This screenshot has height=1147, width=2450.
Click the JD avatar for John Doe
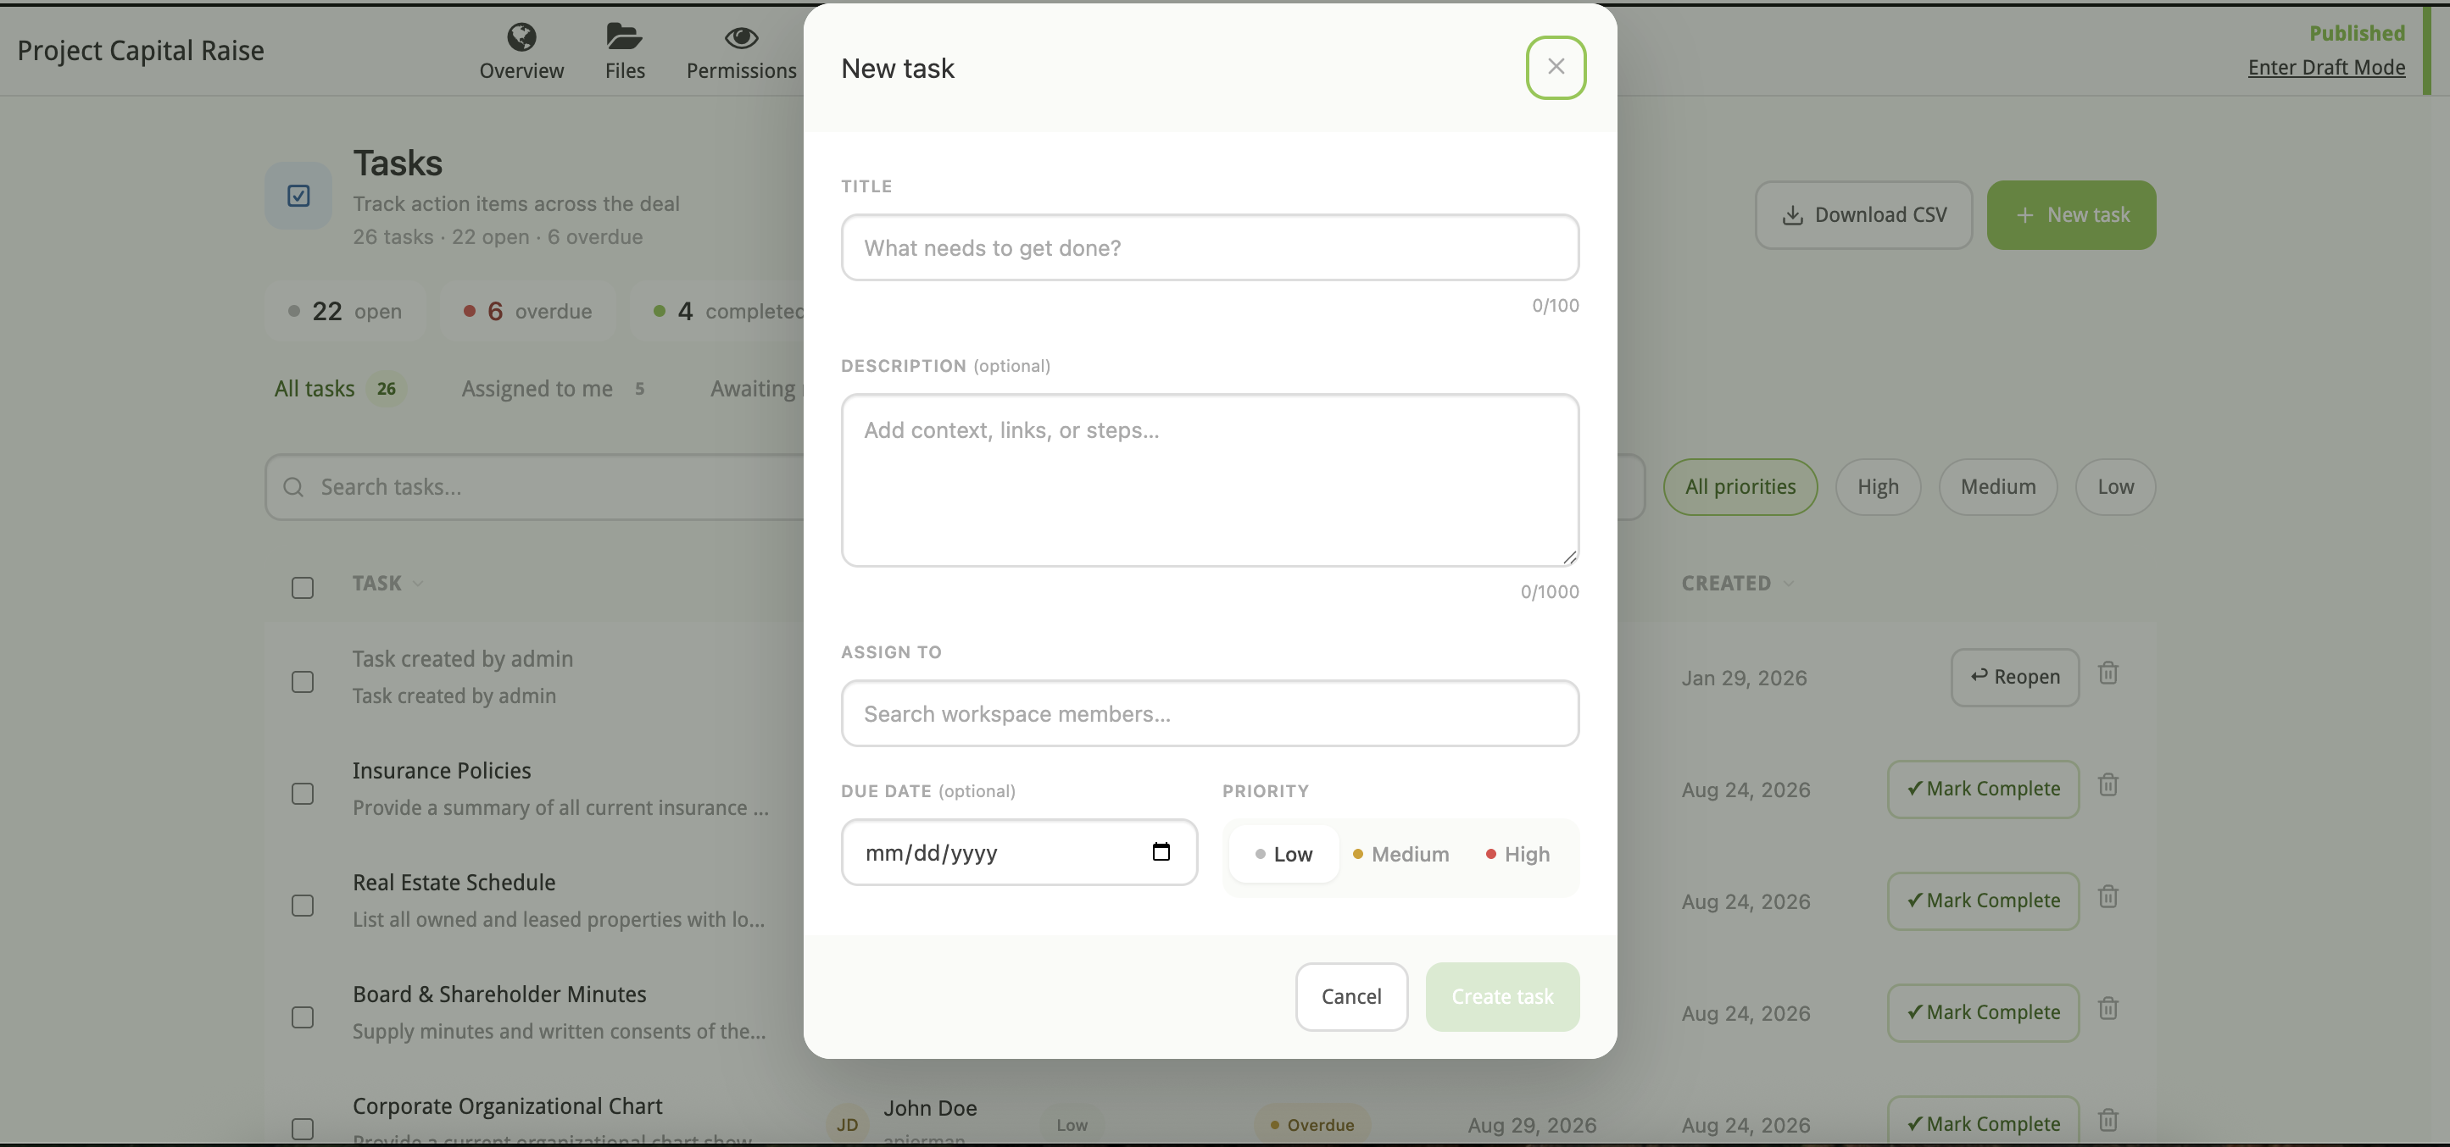[x=846, y=1125]
